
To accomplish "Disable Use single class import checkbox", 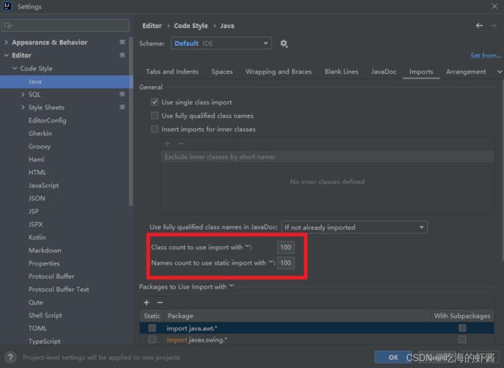I will point(154,102).
